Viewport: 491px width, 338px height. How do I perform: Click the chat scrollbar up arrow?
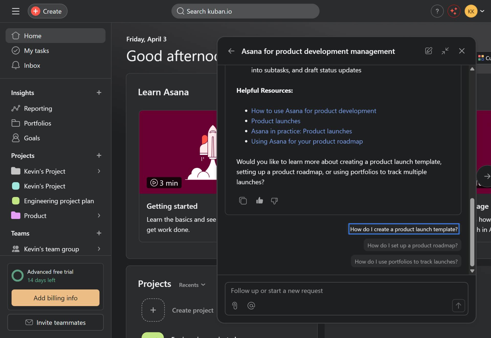[x=472, y=69]
